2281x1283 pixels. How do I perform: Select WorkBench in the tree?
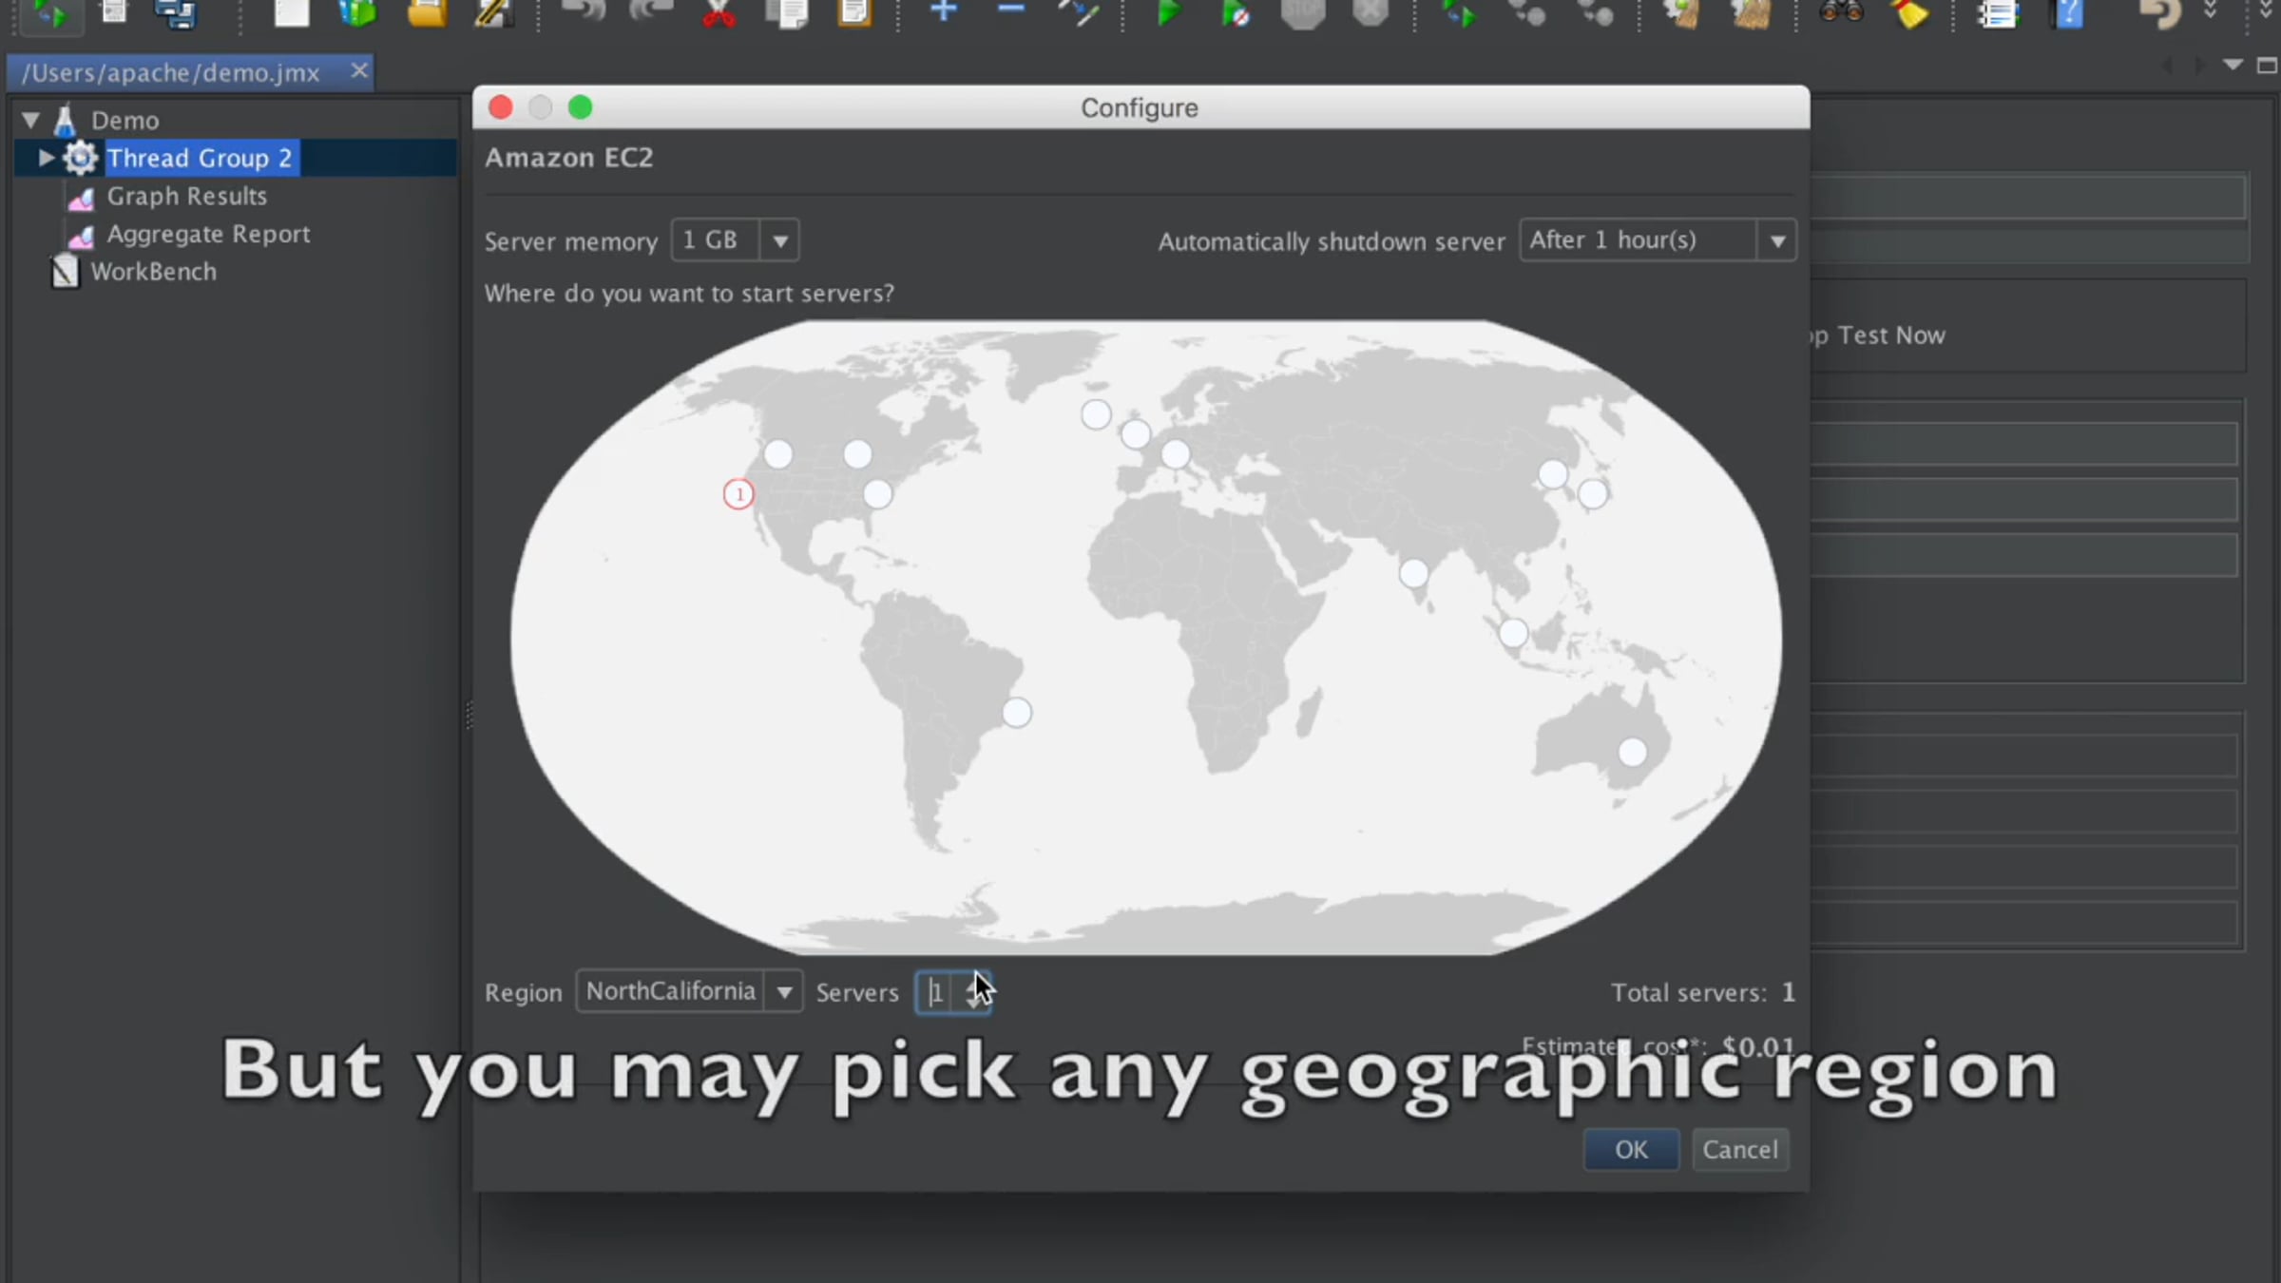pyautogui.click(x=153, y=272)
